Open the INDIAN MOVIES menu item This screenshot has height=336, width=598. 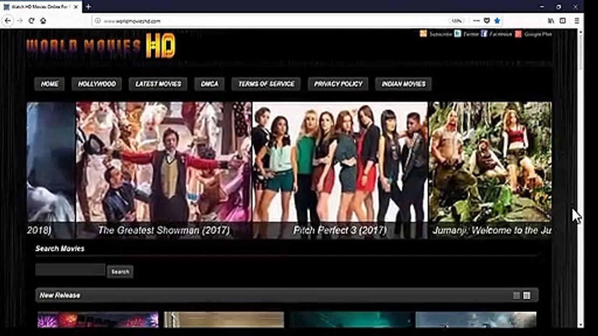[404, 84]
